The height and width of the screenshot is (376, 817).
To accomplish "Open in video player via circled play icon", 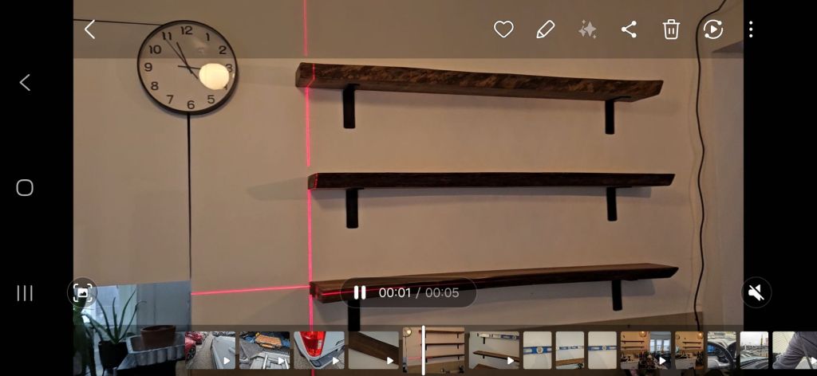I will [712, 29].
